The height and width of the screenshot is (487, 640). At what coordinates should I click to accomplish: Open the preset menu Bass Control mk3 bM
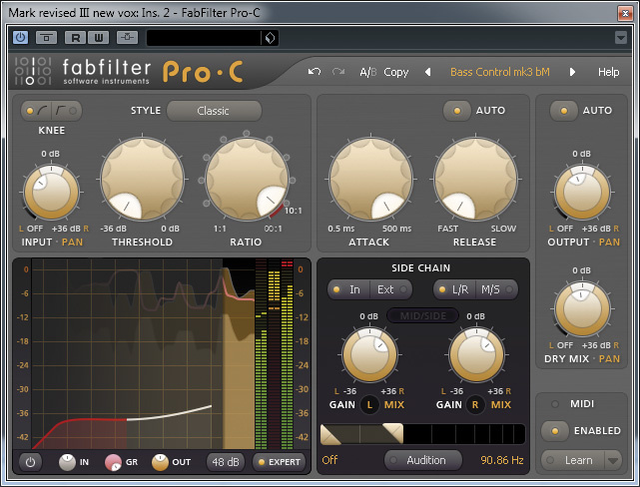(499, 72)
